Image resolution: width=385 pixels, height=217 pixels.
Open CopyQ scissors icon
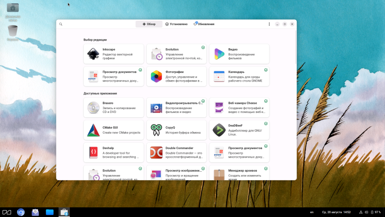pos(156,130)
